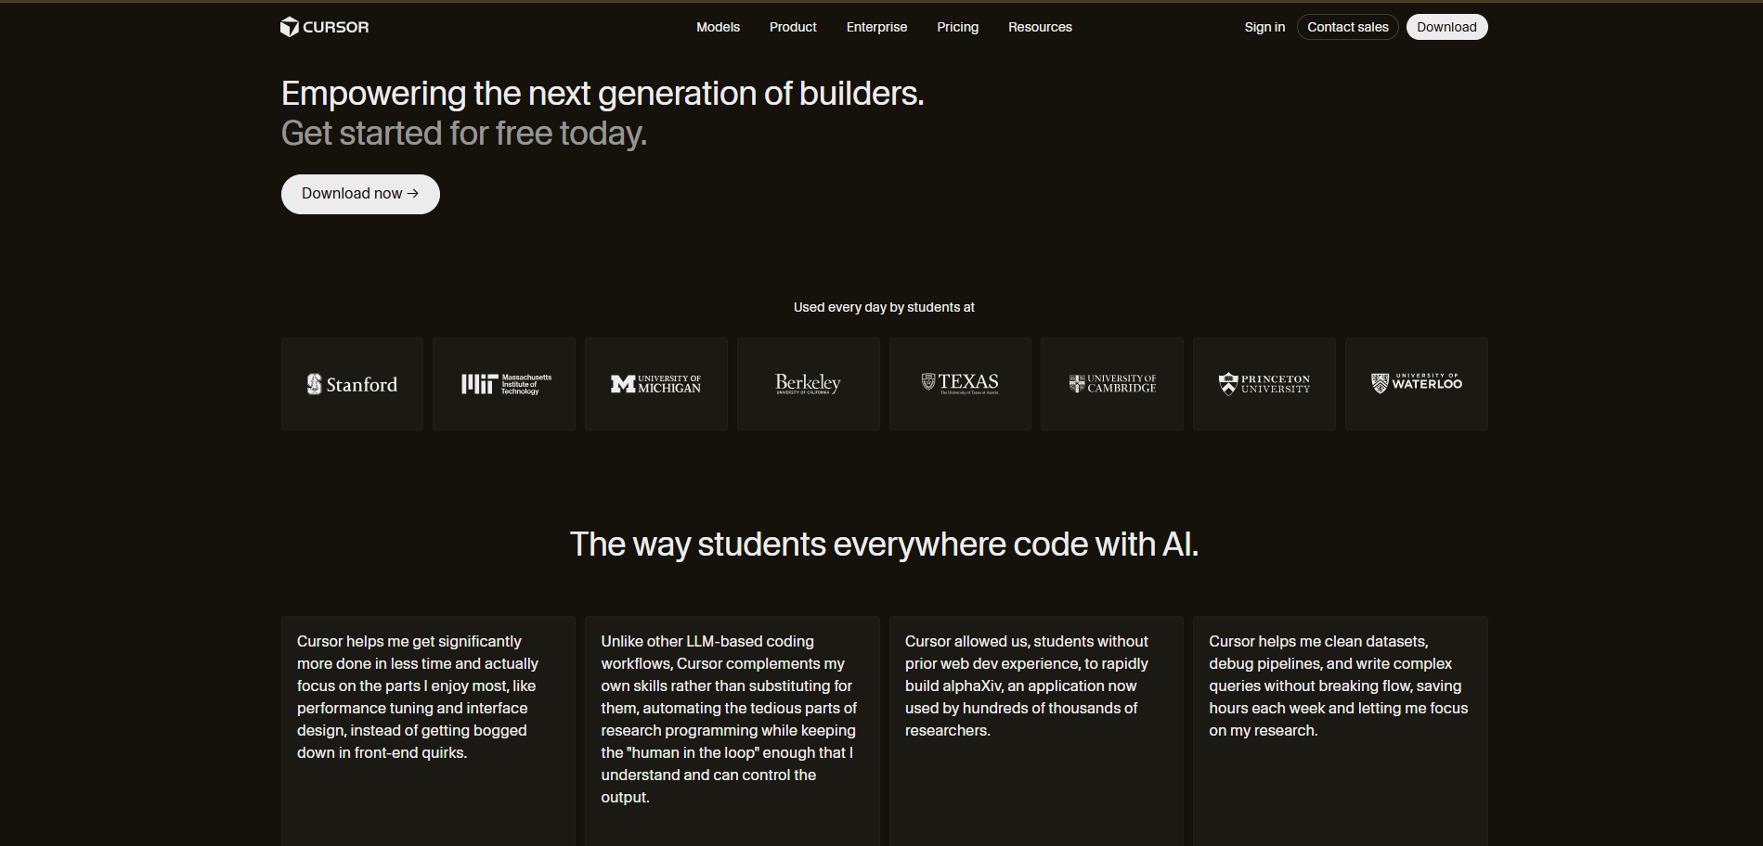Click the Cursor logo in header
Image resolution: width=1763 pixels, height=846 pixels.
coord(325,27)
